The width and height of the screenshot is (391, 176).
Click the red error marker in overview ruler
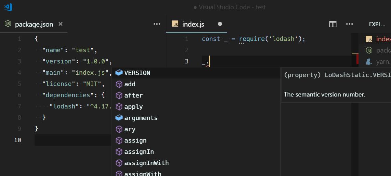pos(357,59)
